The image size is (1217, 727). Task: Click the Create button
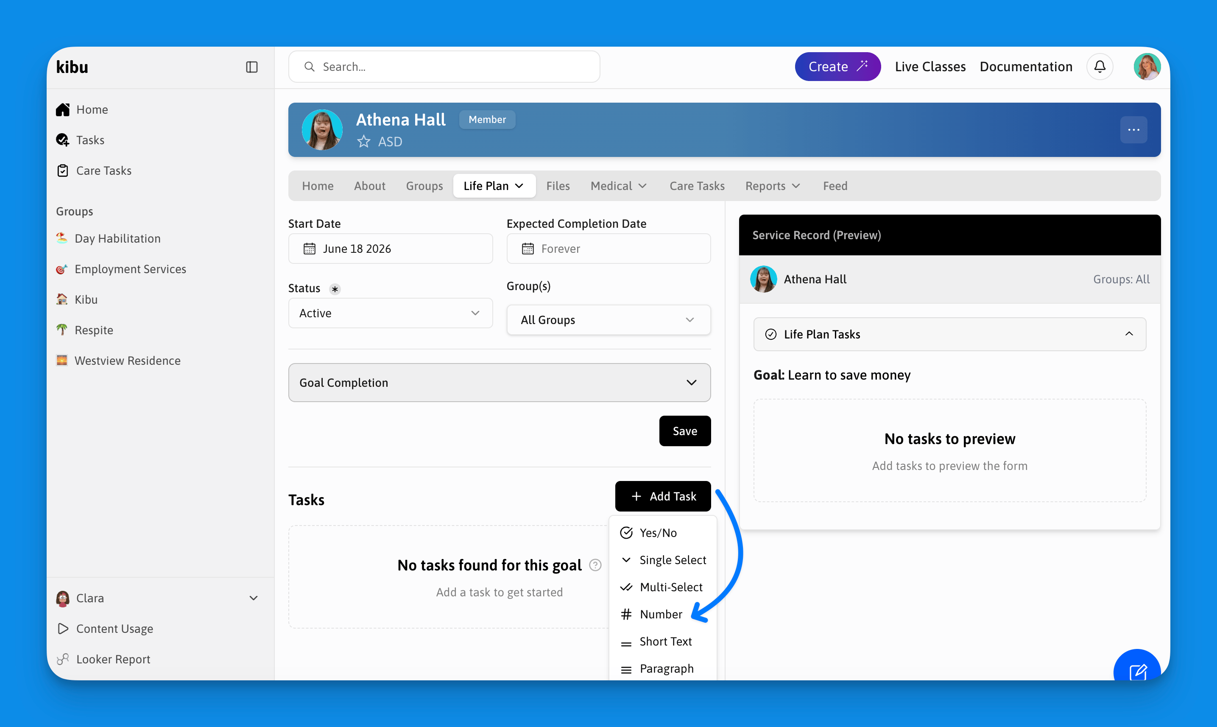837,67
